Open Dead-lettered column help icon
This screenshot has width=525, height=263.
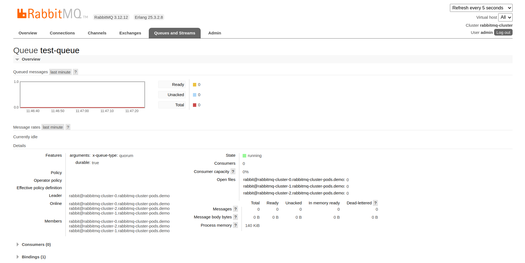coord(375,203)
